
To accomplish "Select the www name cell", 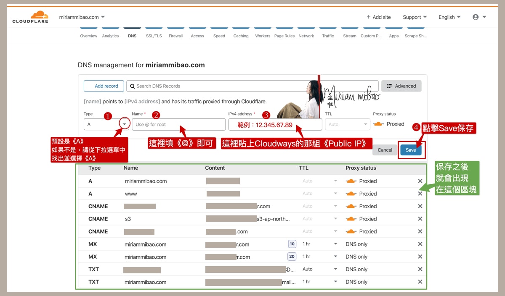I will 131,194.
